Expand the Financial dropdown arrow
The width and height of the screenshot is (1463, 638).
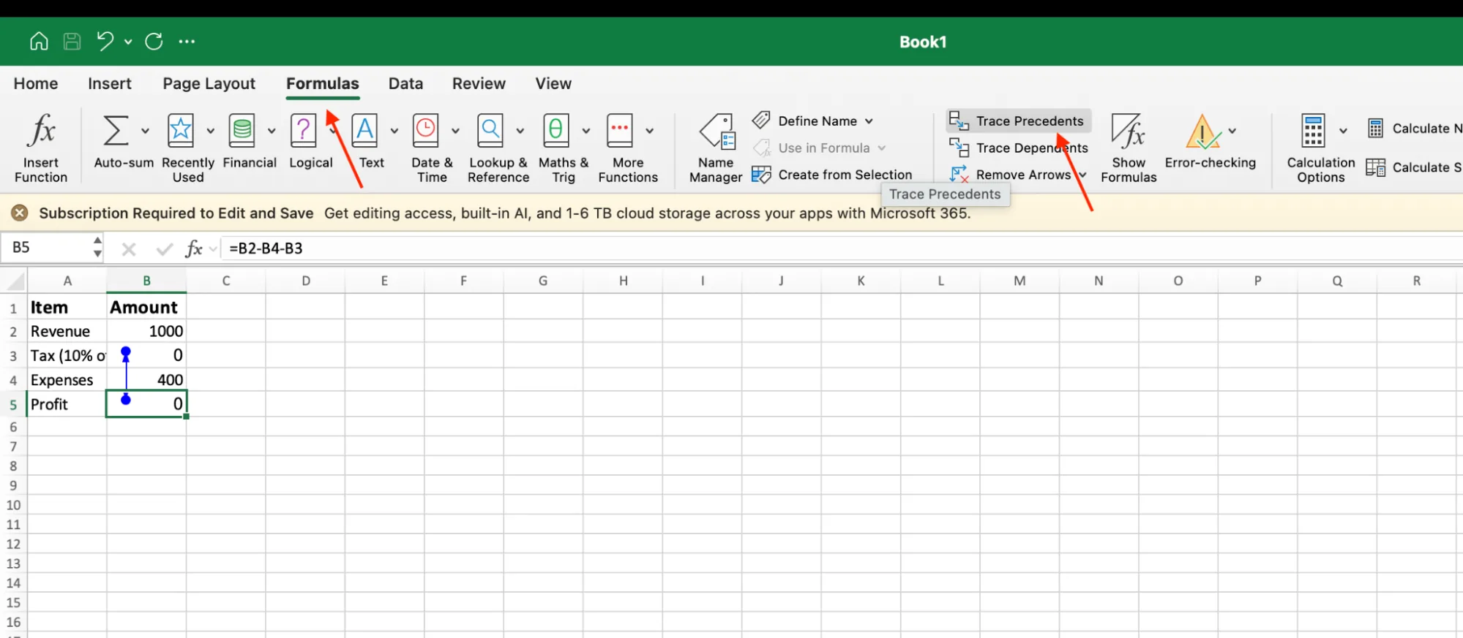click(272, 131)
